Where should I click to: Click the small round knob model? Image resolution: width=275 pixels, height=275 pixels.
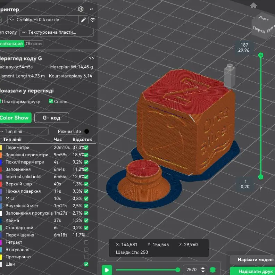pos(144,181)
